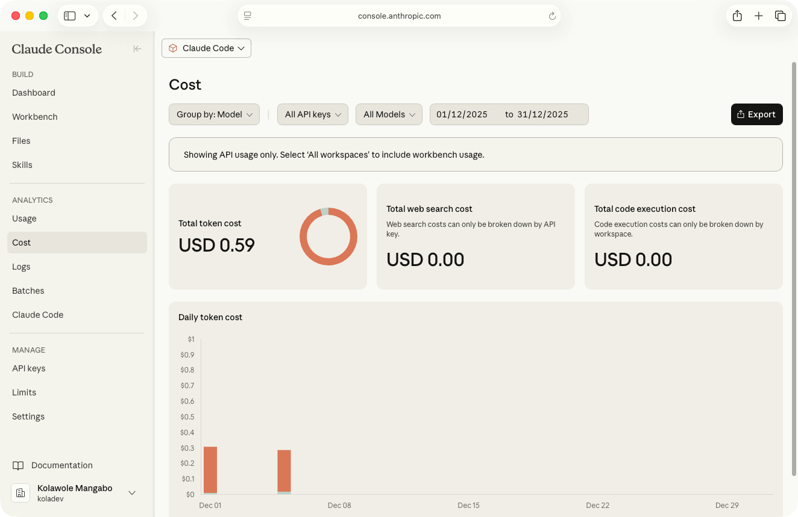The width and height of the screenshot is (798, 517).
Task: Click the organization icon beside Kolawole Mangabo
Action: click(x=20, y=493)
